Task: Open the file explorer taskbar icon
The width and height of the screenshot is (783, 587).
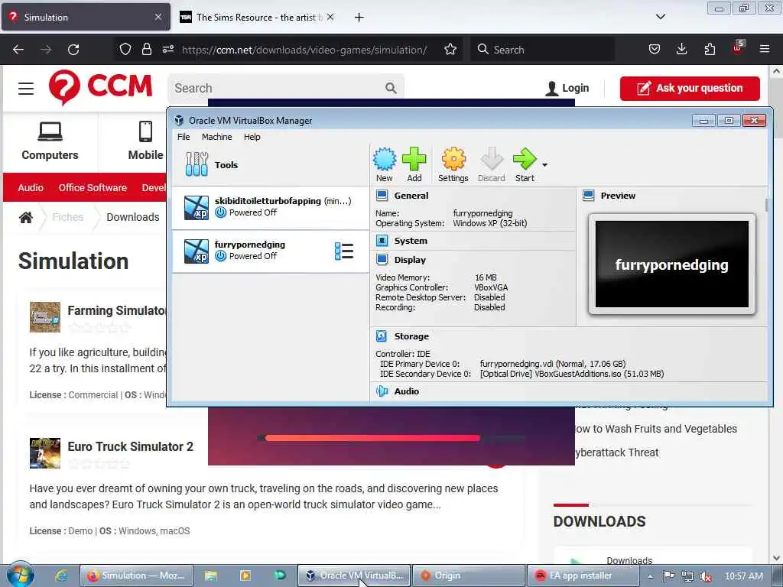Action: 211,576
